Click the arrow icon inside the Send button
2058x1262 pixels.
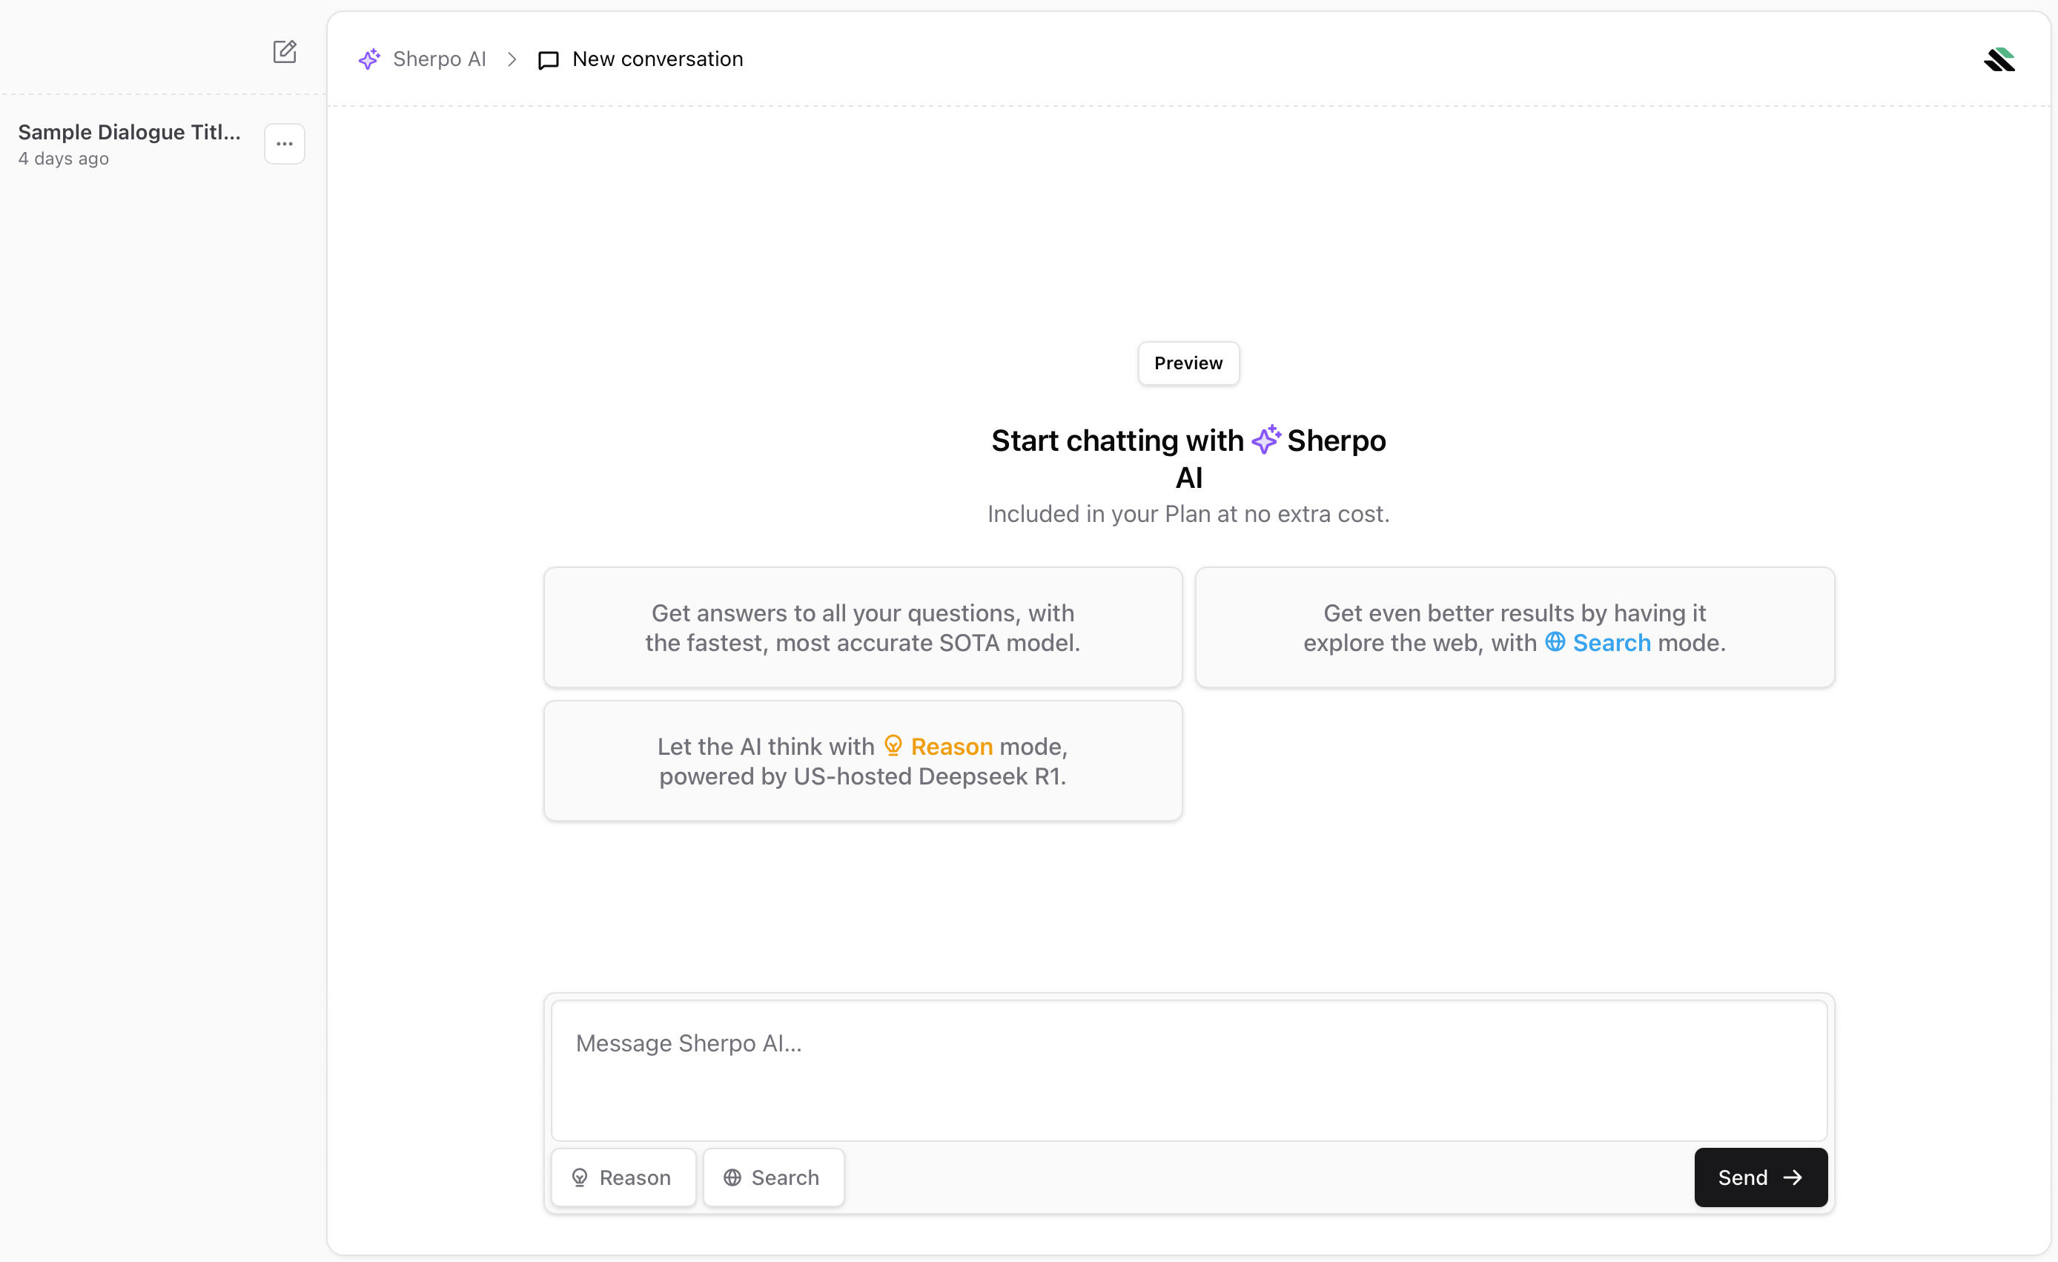[1794, 1177]
